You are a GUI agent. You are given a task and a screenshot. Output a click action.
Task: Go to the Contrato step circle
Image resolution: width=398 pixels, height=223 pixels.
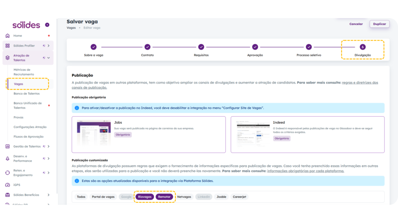tap(147, 47)
